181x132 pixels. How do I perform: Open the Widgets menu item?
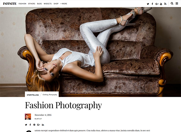tap(48, 4)
